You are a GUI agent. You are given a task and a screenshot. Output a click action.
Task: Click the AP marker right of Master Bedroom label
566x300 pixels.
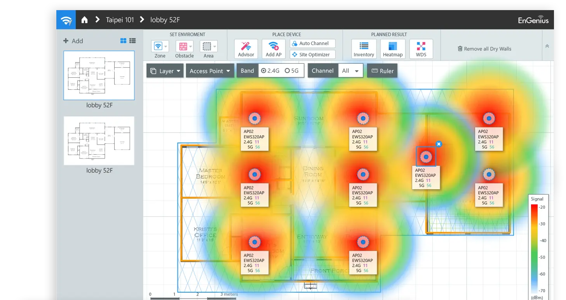point(254,174)
